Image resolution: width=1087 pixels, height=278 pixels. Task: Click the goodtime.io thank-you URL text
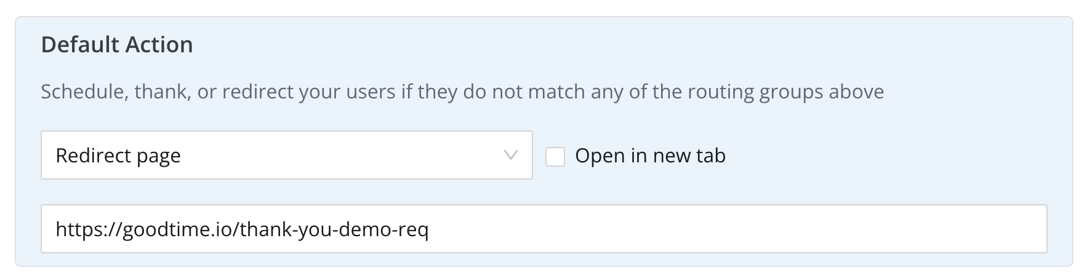point(242,229)
